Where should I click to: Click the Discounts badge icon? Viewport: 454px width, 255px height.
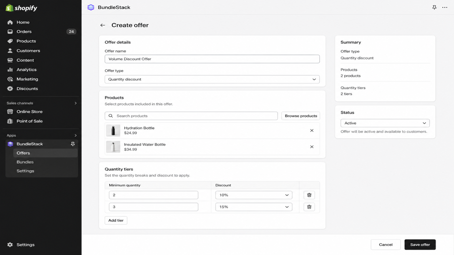pos(10,88)
